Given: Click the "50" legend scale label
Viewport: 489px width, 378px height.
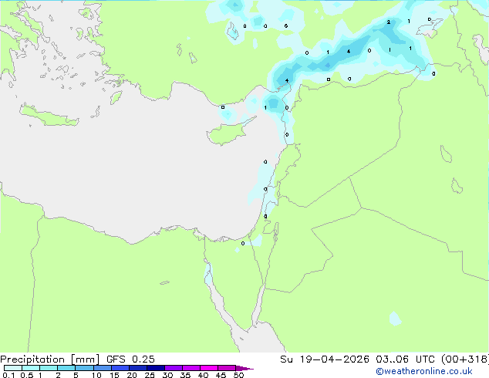Looking at the screenshot, I should (x=239, y=375).
